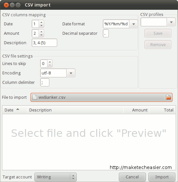Screen dimensions: 178x182
Task: Minimize the CSV import window
Action: (12, 5)
